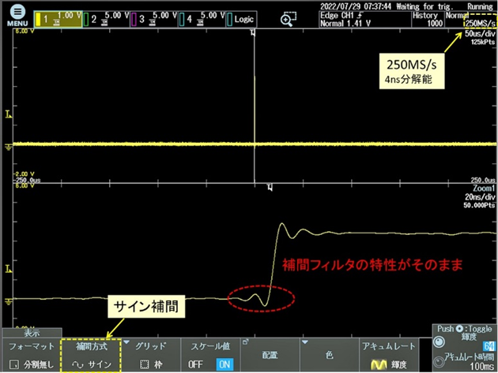Click the magenta channel 3 color indicator
The height and width of the screenshot is (373, 498).
(134, 20)
